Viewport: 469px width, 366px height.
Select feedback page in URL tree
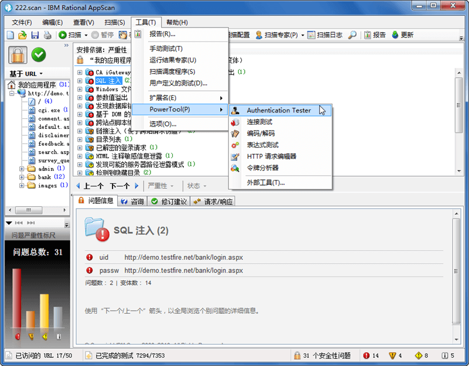point(53,143)
